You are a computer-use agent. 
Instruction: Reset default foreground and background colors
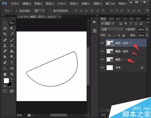pos(4,86)
